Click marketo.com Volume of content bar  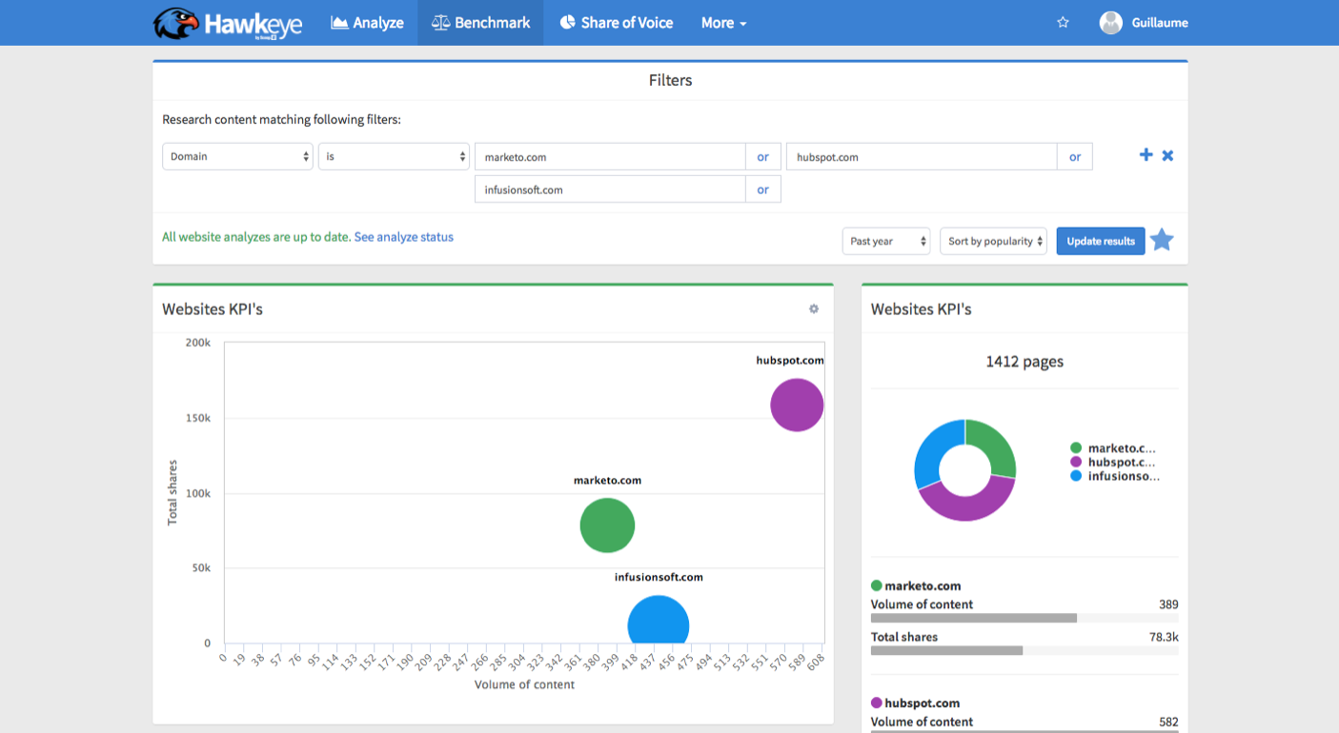coord(1025,618)
